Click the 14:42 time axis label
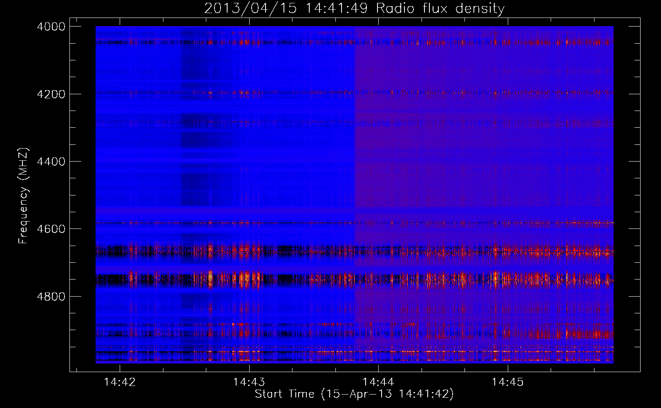Screen dimensions: 661x408 [120, 382]
